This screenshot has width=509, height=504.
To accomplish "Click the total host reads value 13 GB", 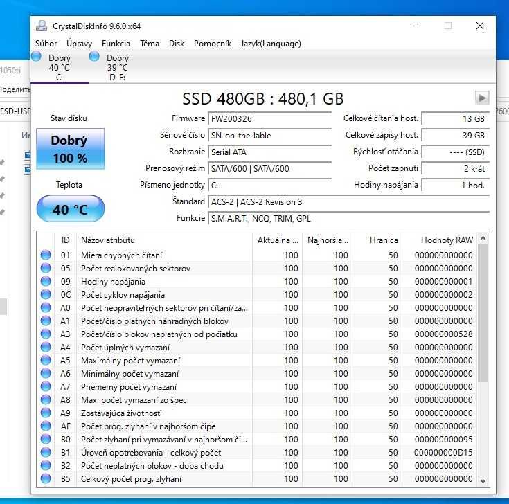I will coord(455,119).
